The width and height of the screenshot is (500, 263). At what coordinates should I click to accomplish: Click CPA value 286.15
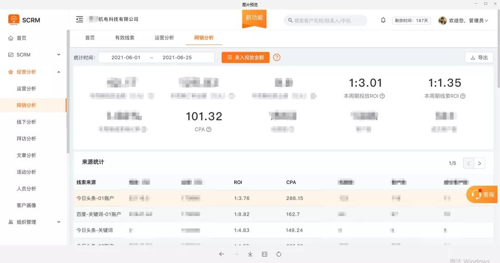coord(294,198)
